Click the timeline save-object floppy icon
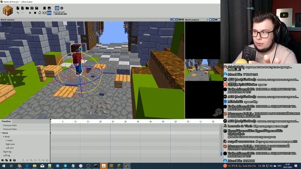 click(14, 160)
